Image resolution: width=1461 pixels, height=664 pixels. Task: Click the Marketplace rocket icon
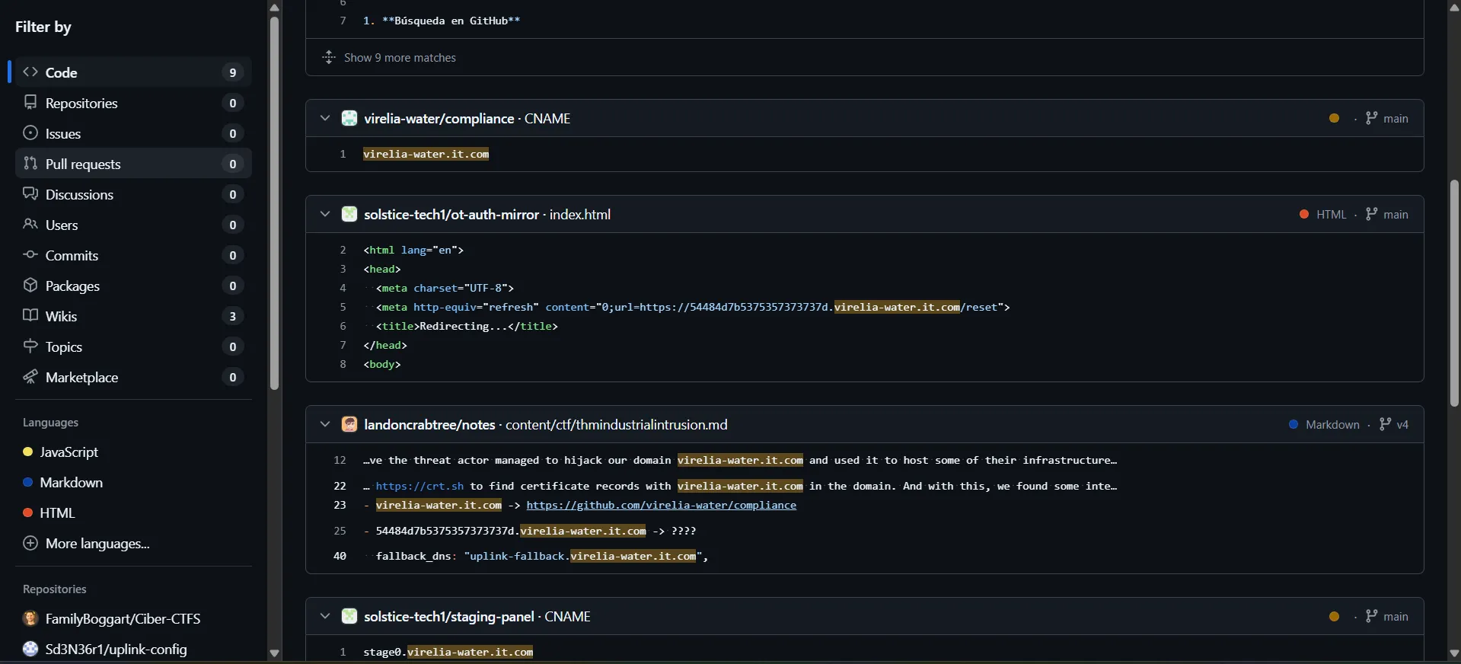30,376
